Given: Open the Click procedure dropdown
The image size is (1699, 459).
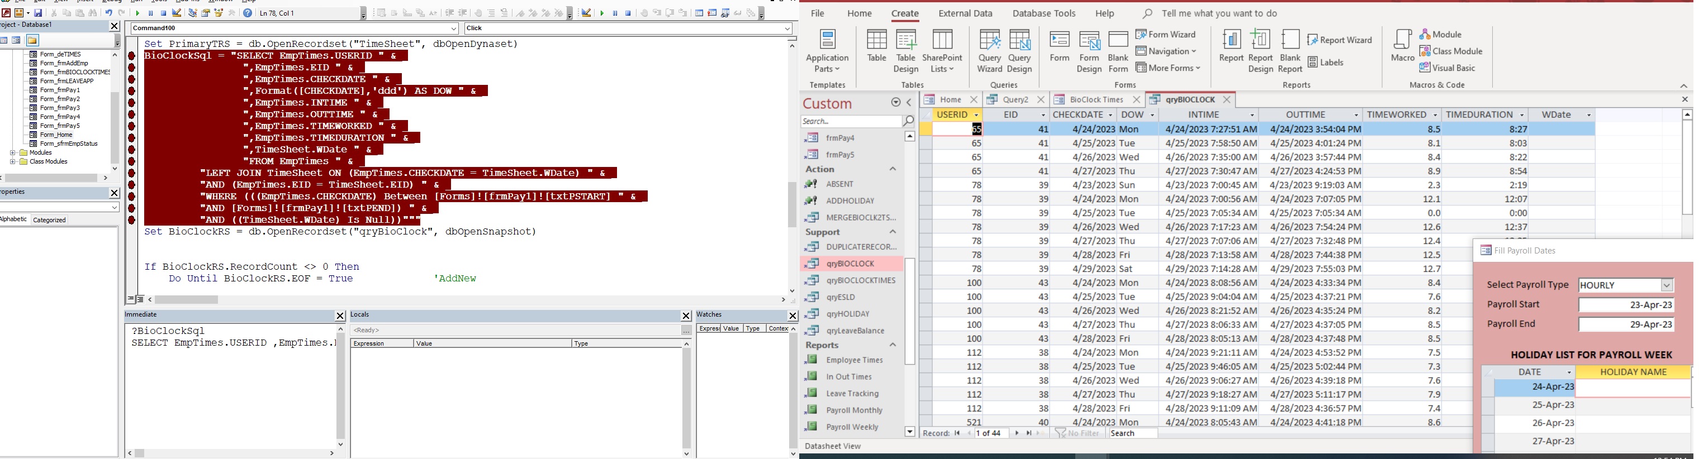Looking at the screenshot, I should tap(787, 28).
